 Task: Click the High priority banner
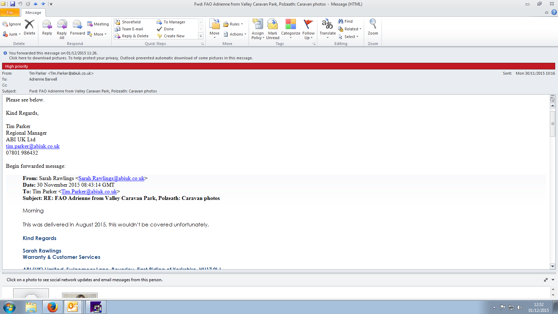[278, 66]
